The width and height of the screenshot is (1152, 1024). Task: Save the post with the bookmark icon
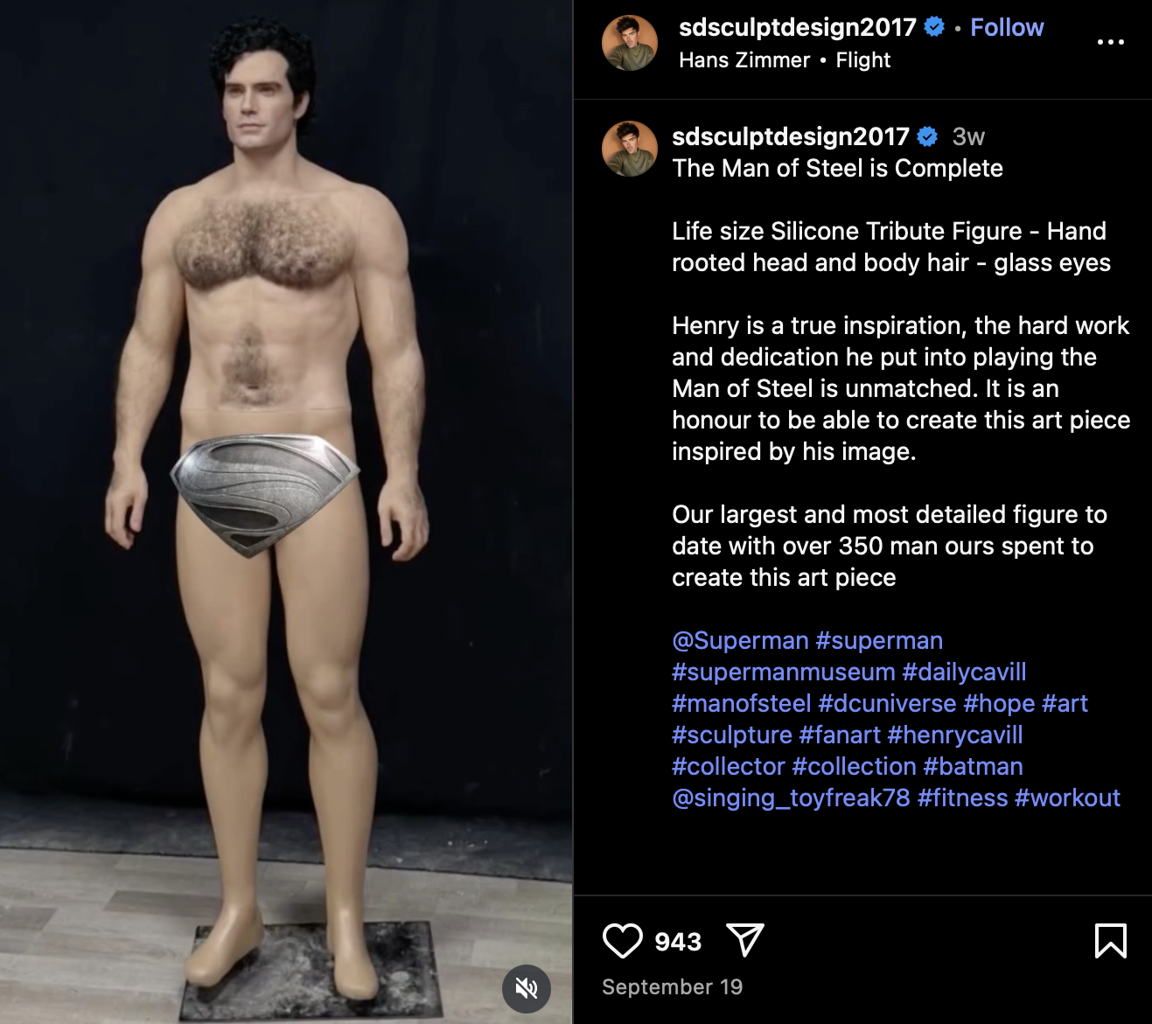click(x=1110, y=941)
